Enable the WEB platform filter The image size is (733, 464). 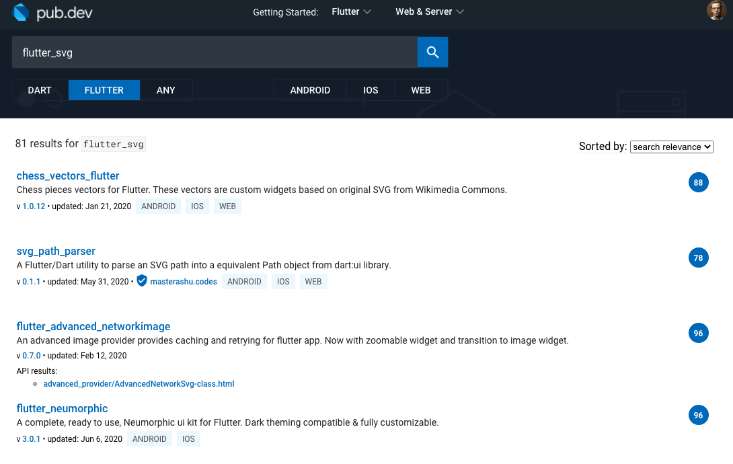pyautogui.click(x=420, y=89)
